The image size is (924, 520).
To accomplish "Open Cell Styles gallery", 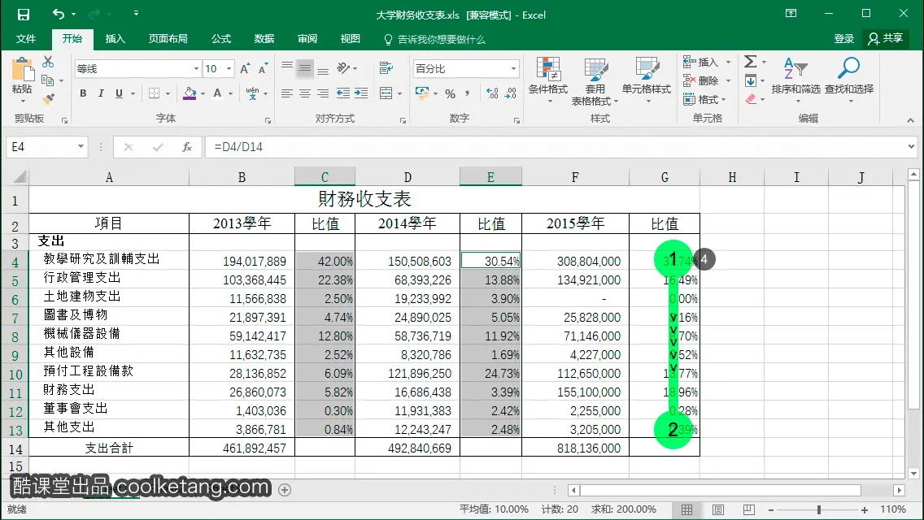I will pos(647,80).
